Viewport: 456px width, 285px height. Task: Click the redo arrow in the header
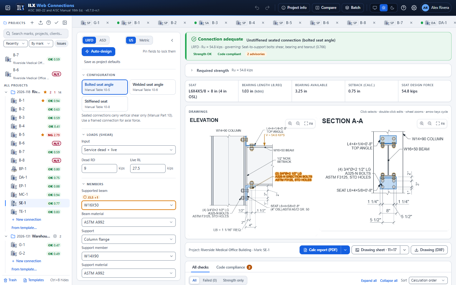[x=267, y=8]
